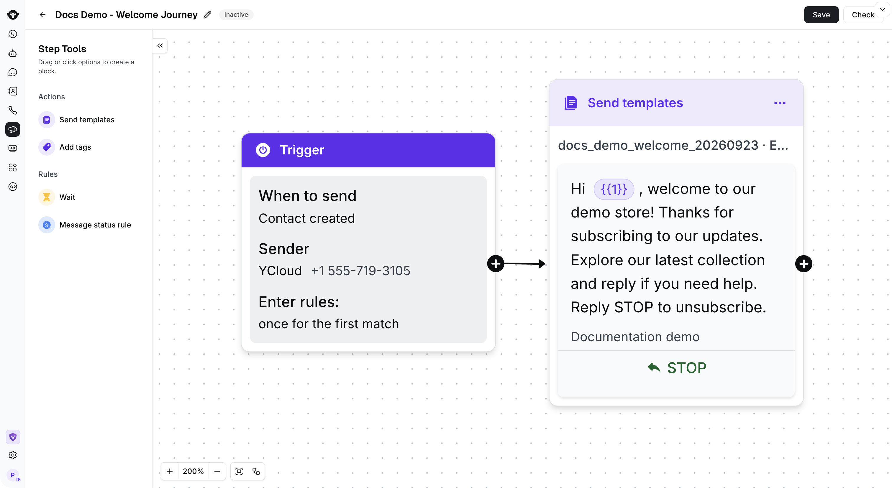Click the plus connector right of Send templates block

[804, 264]
